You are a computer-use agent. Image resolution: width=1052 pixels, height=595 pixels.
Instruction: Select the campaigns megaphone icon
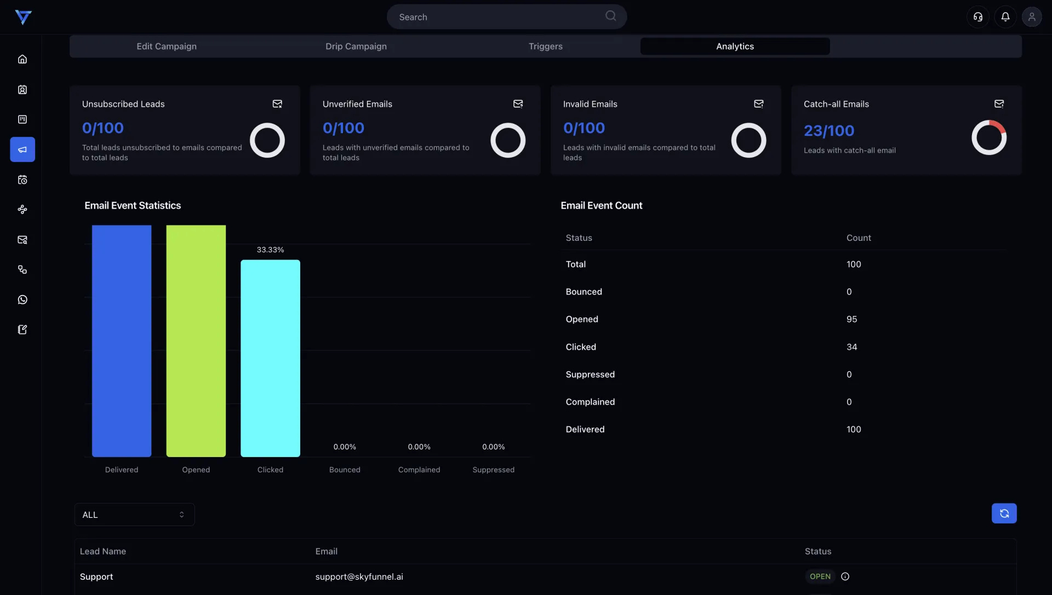click(22, 149)
